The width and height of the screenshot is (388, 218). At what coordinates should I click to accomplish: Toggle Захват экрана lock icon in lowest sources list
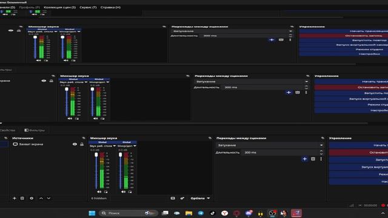82,144
